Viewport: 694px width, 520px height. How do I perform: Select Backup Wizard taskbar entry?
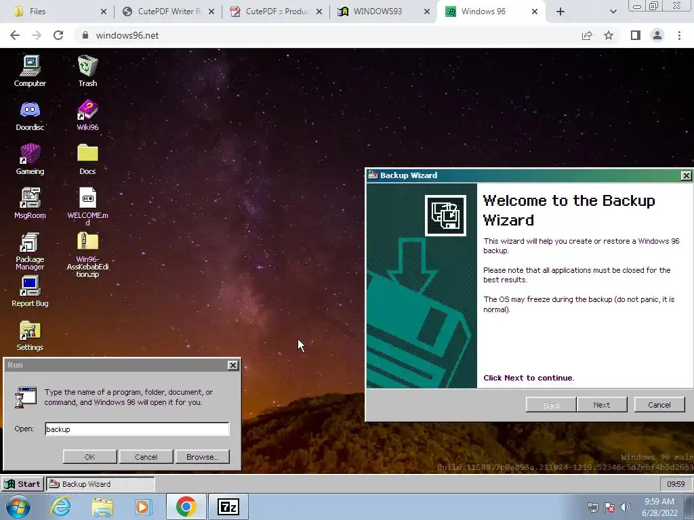[100, 483]
